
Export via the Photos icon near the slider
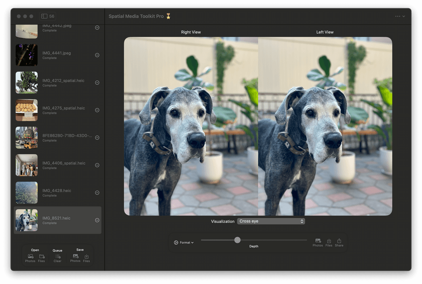pos(318,241)
